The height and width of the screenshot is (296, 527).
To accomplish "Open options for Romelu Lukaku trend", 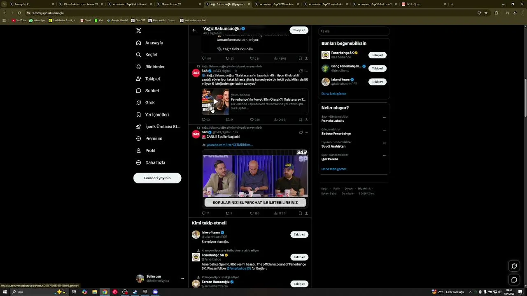I will (385, 118).
